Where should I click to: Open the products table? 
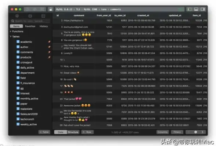(26, 57)
